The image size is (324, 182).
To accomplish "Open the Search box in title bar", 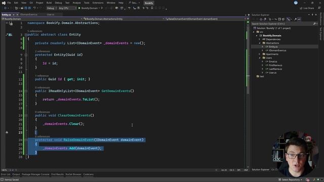I will 134,3.
